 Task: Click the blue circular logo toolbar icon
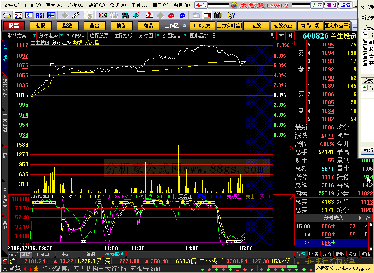coord(183,15)
